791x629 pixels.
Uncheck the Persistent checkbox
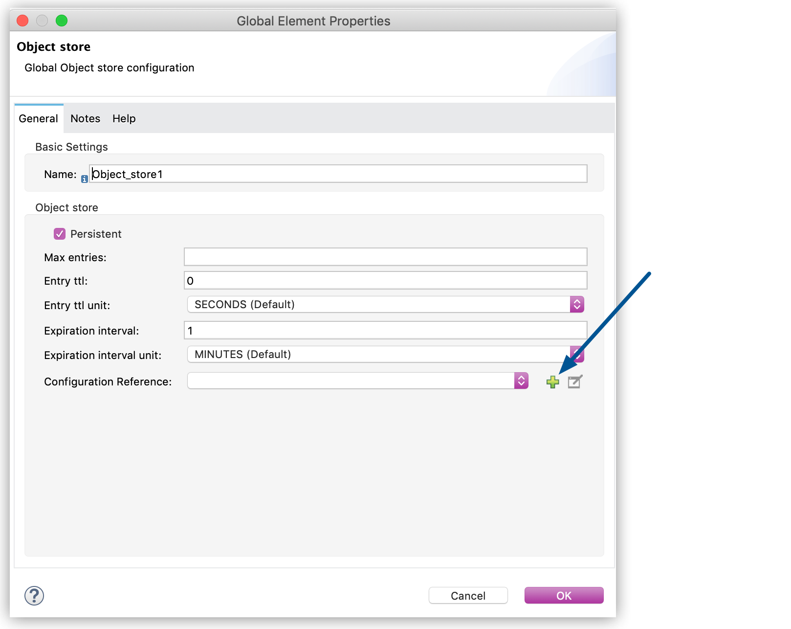59,233
